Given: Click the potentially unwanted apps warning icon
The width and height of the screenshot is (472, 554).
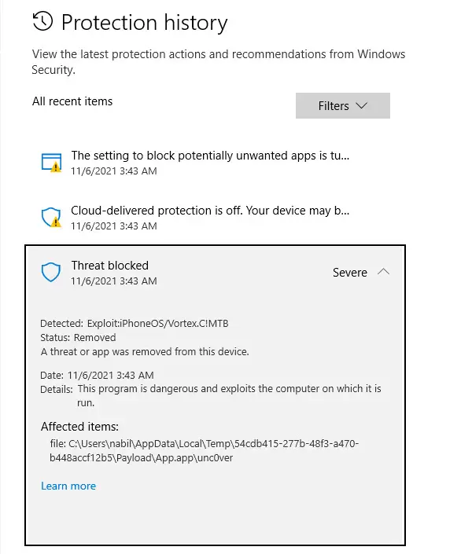Looking at the screenshot, I should click(x=52, y=163).
